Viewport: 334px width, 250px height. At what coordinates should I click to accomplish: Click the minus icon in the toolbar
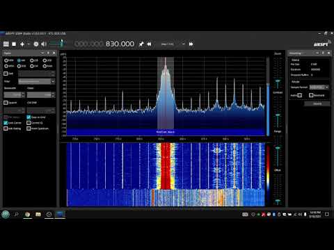(29, 44)
